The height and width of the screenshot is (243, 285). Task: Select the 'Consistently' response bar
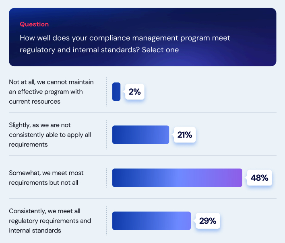[151, 221]
